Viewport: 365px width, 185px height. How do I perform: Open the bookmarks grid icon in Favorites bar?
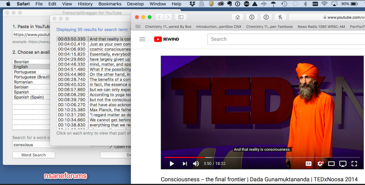(x=138, y=27)
